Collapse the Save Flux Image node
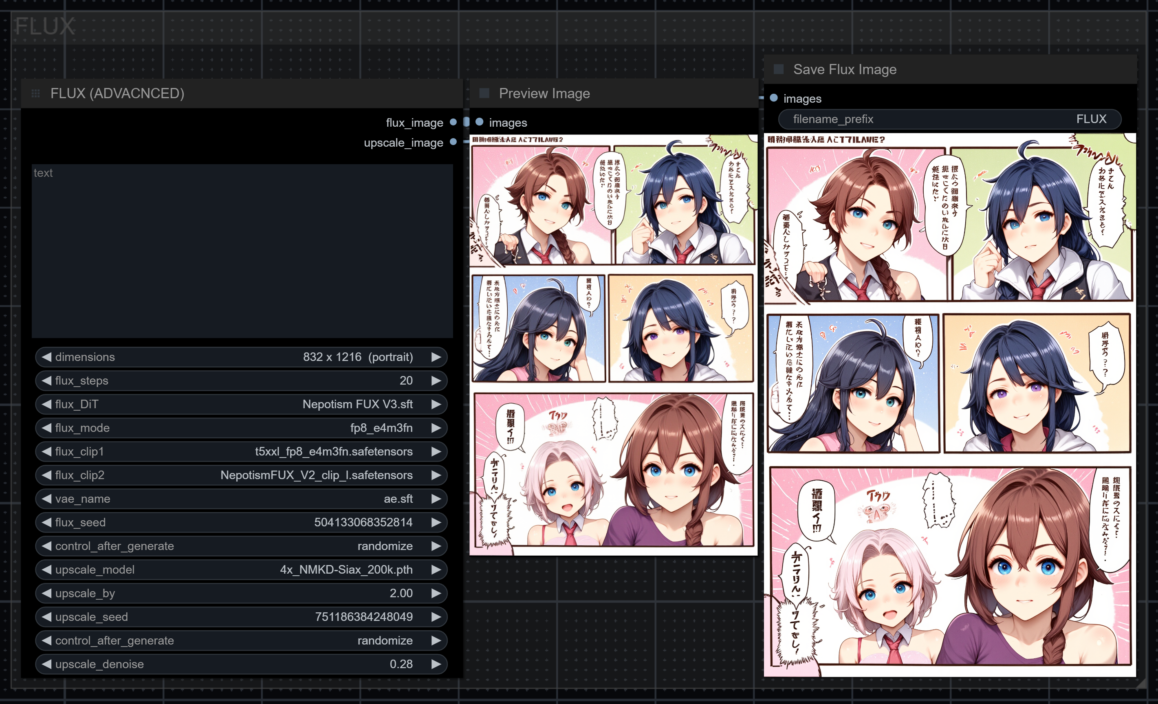Screen dimensions: 1158x704 [779, 69]
